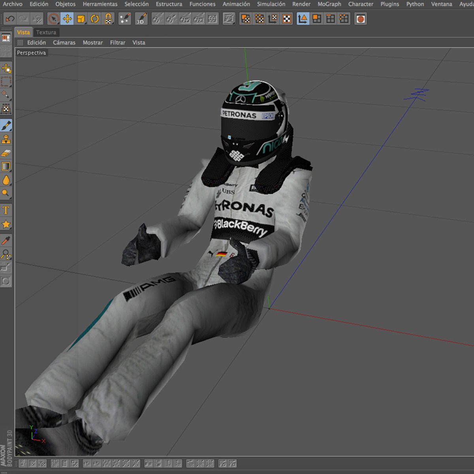Viewport: 474px width, 474px height.
Task: Switch to the Textura tab
Action: 46,32
